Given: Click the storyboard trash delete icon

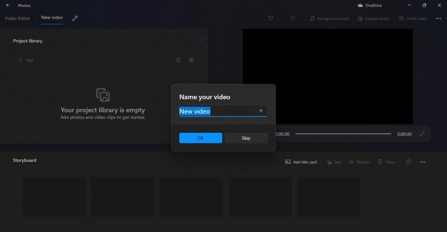Looking at the screenshot, I should click(408, 162).
